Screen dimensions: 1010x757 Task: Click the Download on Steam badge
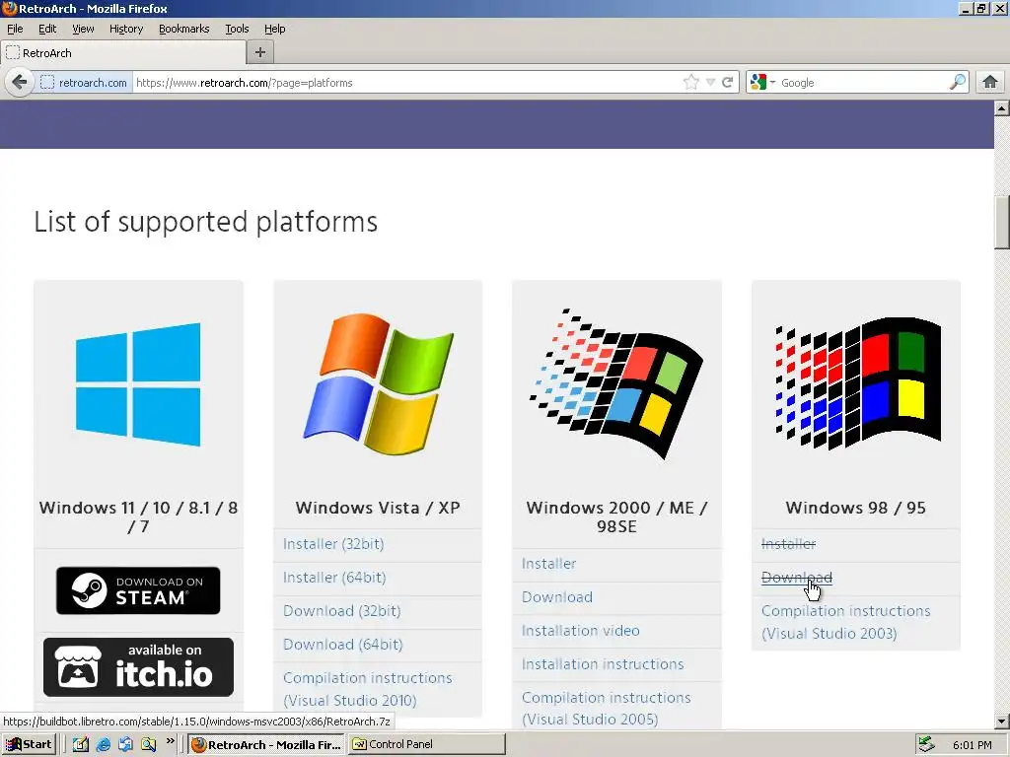[x=138, y=590]
